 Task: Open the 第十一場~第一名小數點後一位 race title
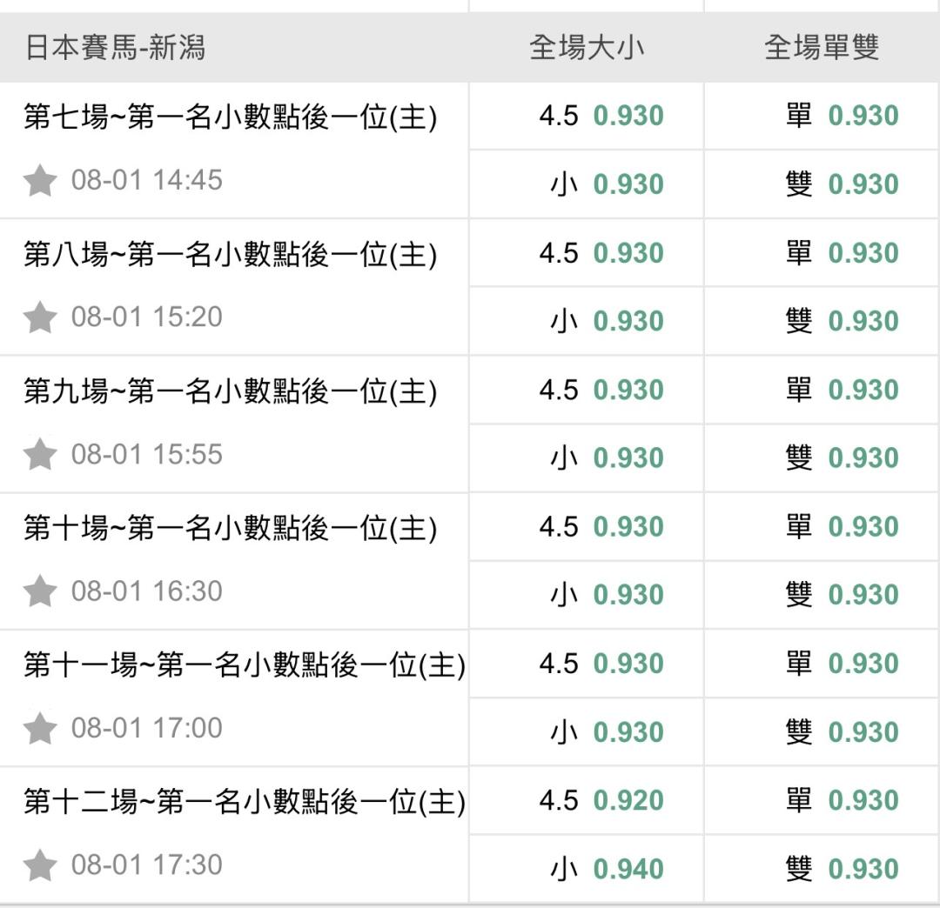(x=245, y=665)
